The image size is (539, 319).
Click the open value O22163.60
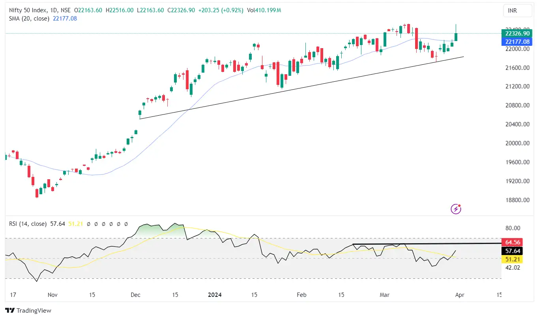(87, 10)
